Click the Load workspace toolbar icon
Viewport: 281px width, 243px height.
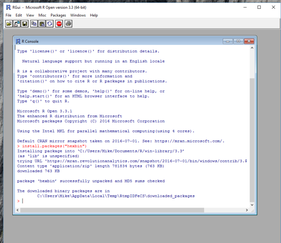(x=17, y=24)
